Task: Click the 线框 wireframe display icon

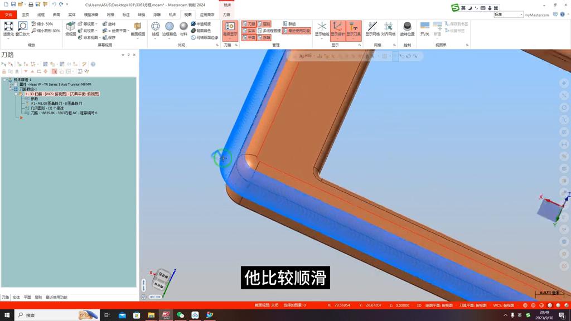Action: 155,26
